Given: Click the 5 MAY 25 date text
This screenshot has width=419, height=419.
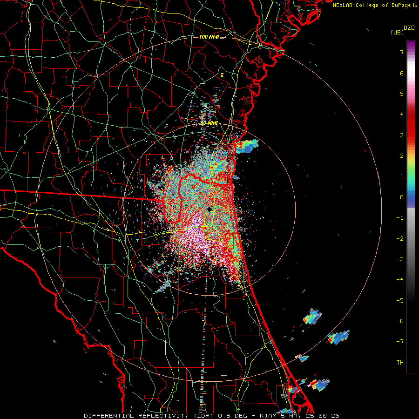Looking at the screenshot, I should pyautogui.click(x=298, y=416).
